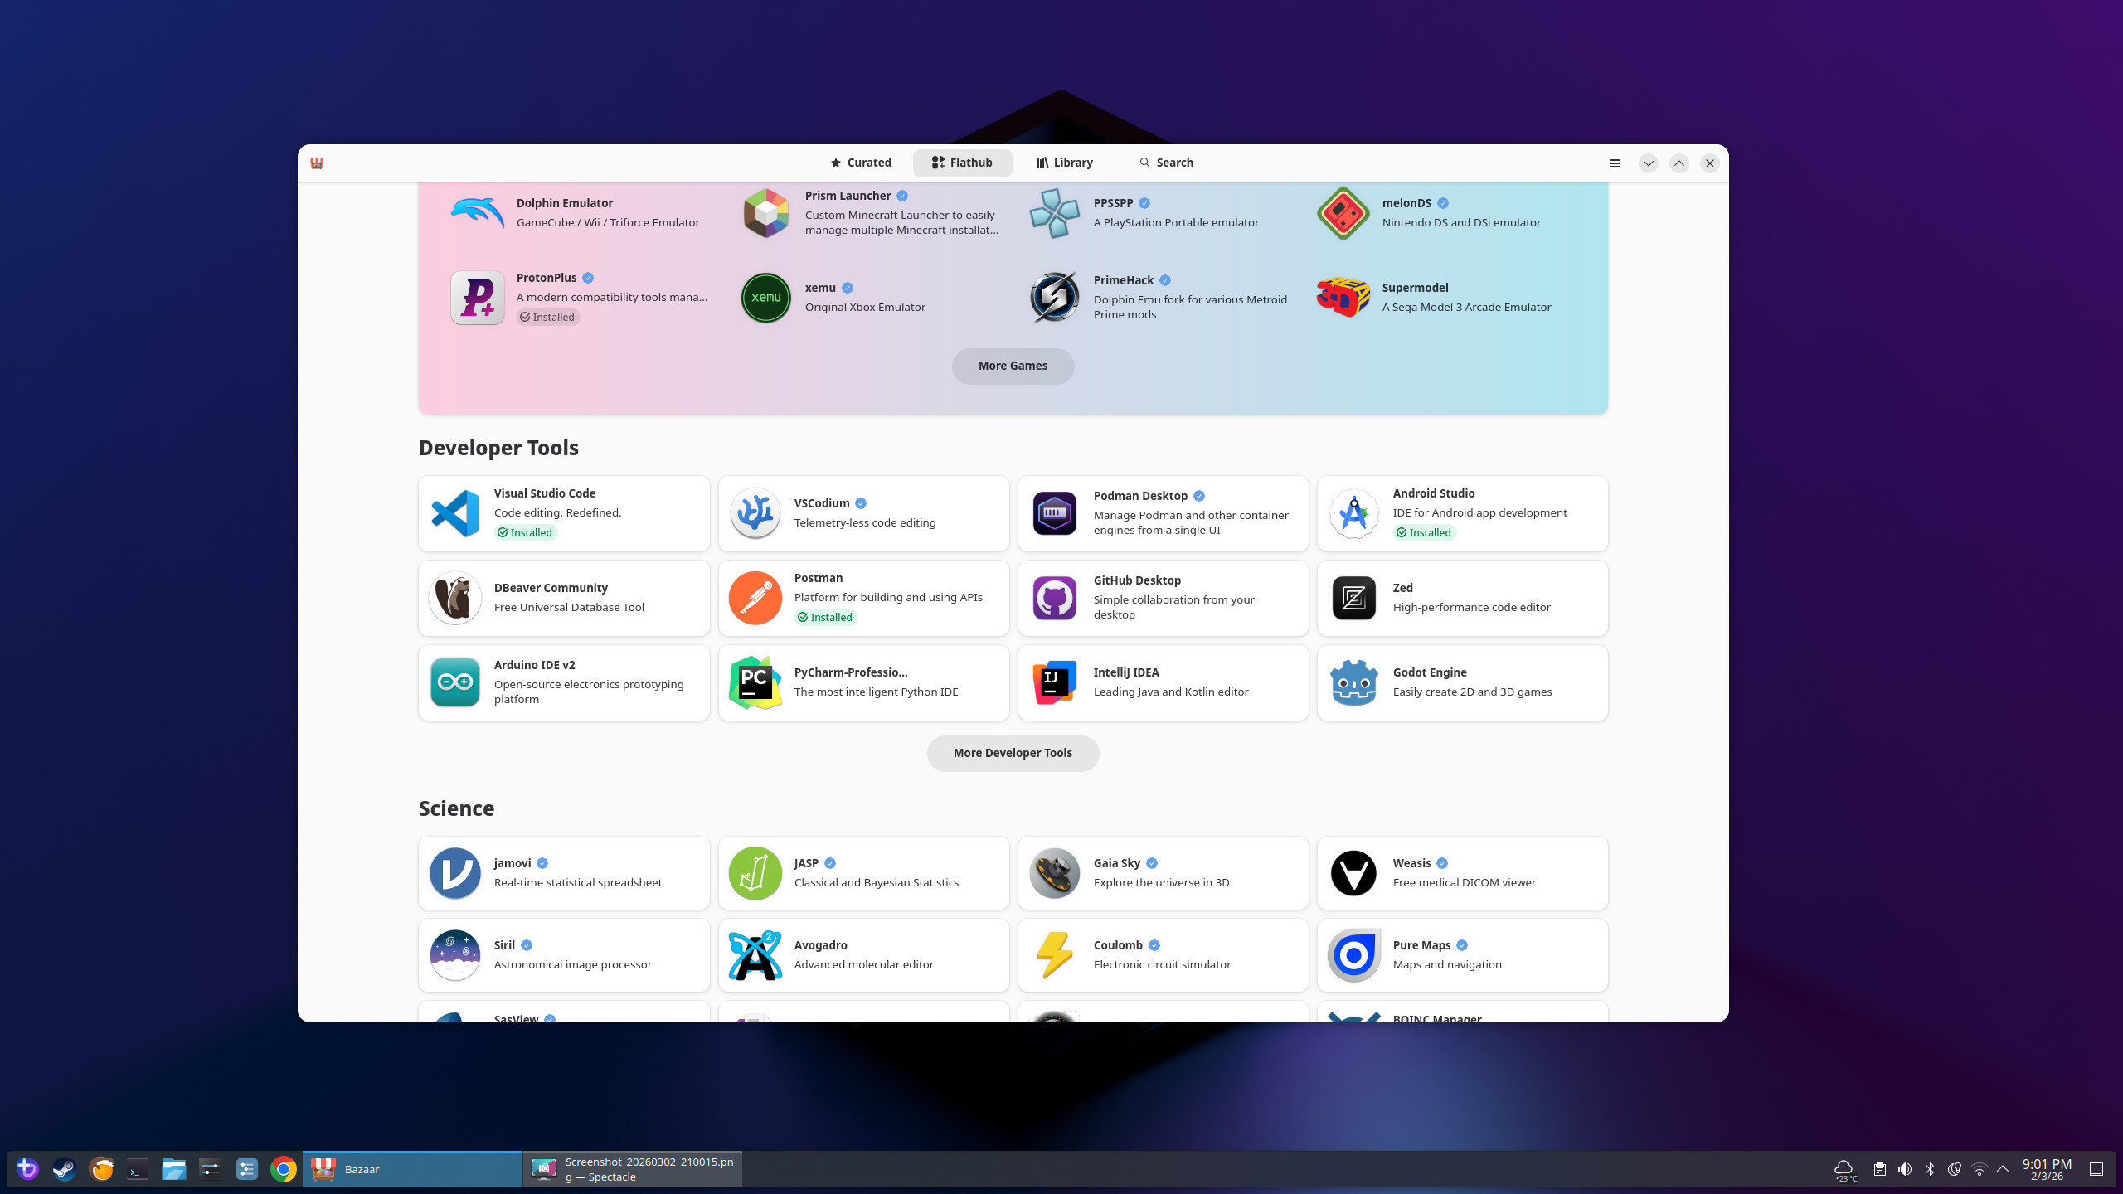
Task: Open the Dolphin Emulator icon
Action: click(477, 213)
